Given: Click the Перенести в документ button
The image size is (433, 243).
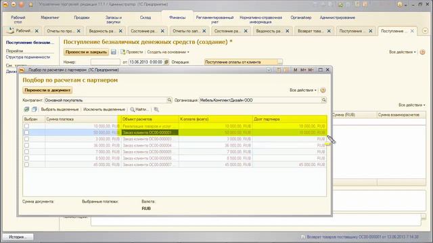Looking at the screenshot, I should pos(47,90).
